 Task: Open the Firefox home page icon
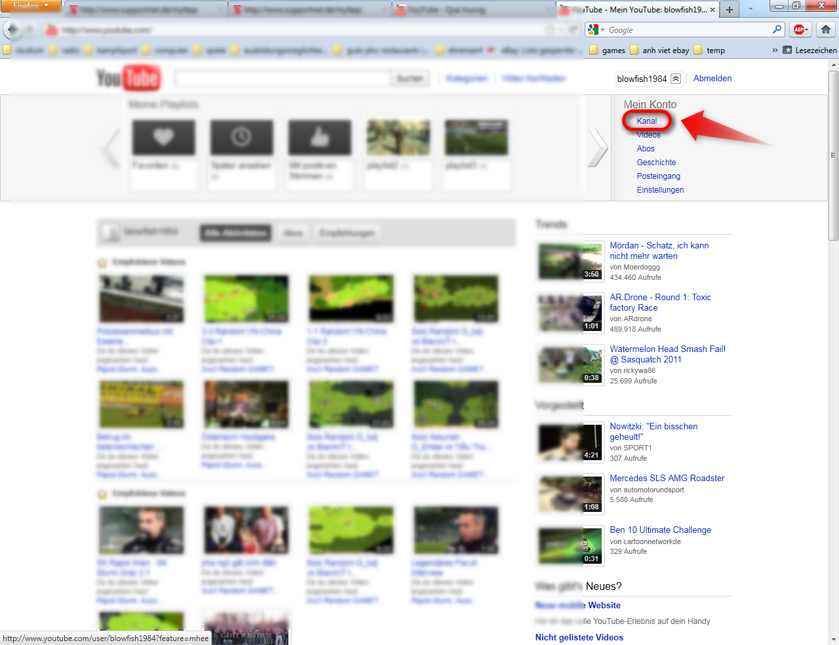coord(825,29)
